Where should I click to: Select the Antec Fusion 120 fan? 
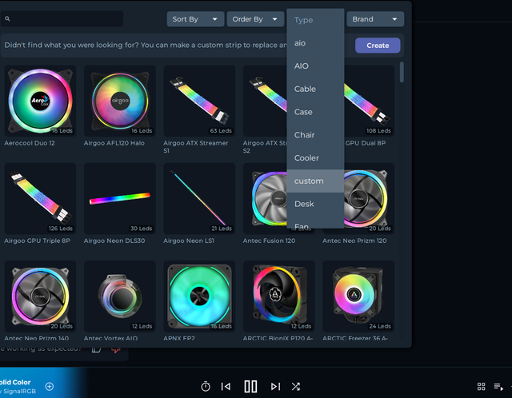pyautogui.click(x=265, y=198)
